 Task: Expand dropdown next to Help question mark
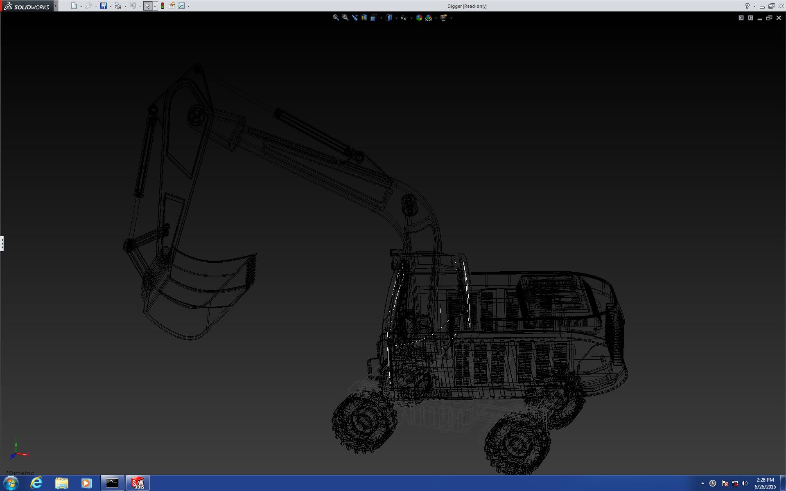754,6
